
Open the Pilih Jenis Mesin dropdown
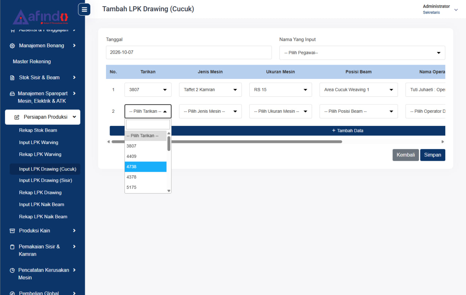click(210, 111)
